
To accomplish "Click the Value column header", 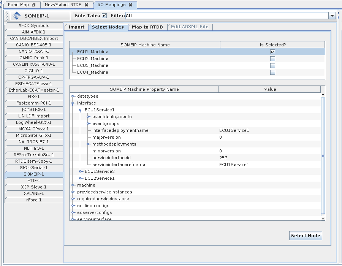I will pos(270,89).
